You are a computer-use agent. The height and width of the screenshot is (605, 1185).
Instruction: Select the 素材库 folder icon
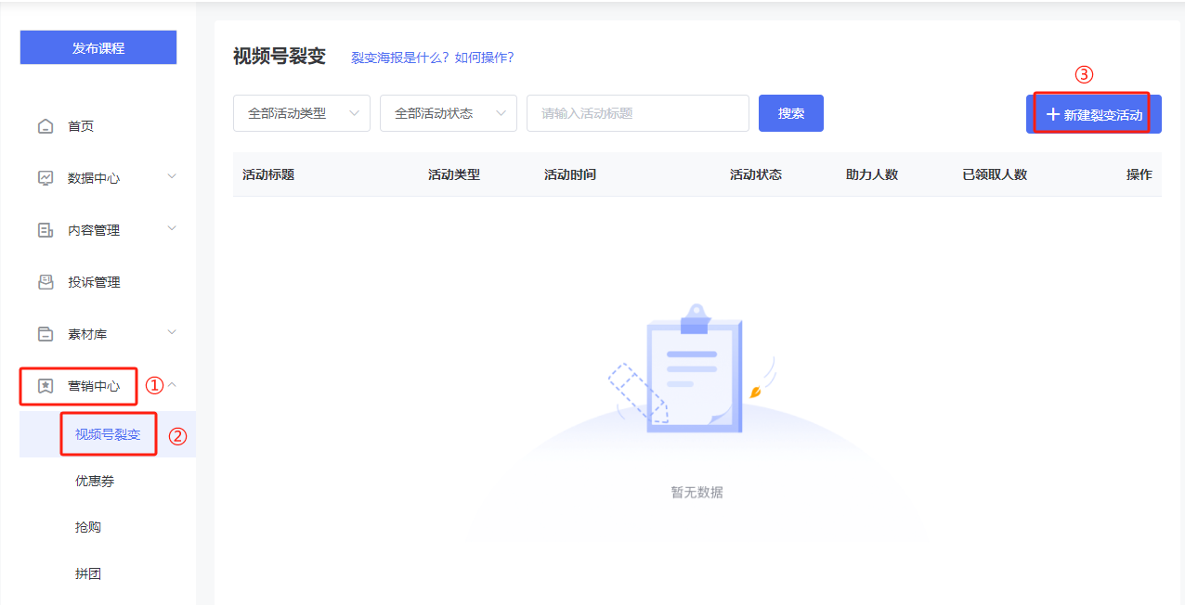tap(46, 334)
